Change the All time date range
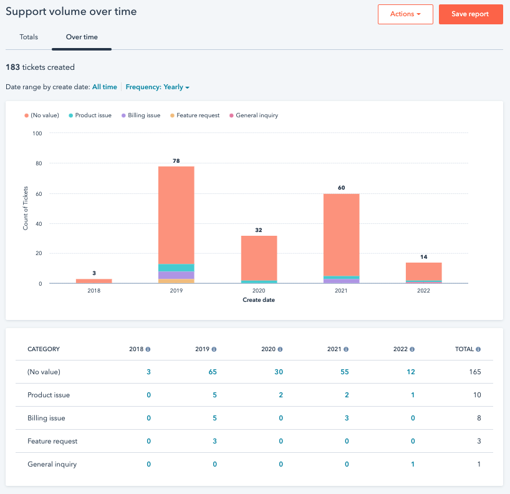510x494 pixels. click(x=104, y=87)
